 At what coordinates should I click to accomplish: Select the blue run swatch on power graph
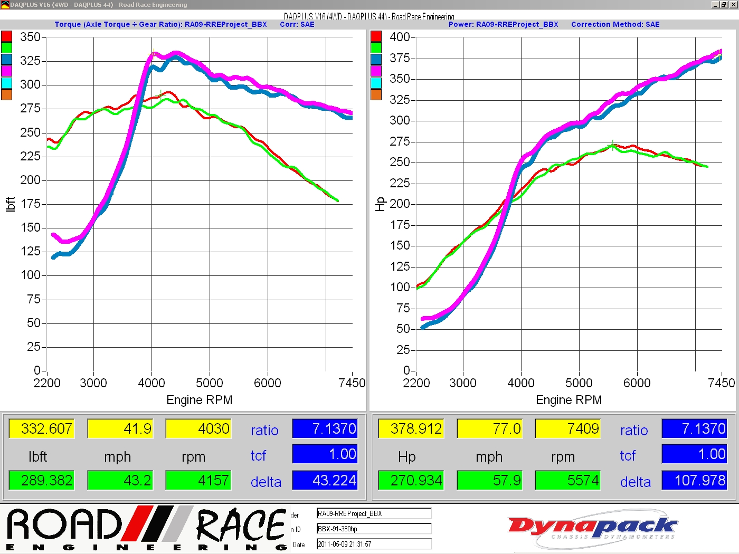pos(376,59)
